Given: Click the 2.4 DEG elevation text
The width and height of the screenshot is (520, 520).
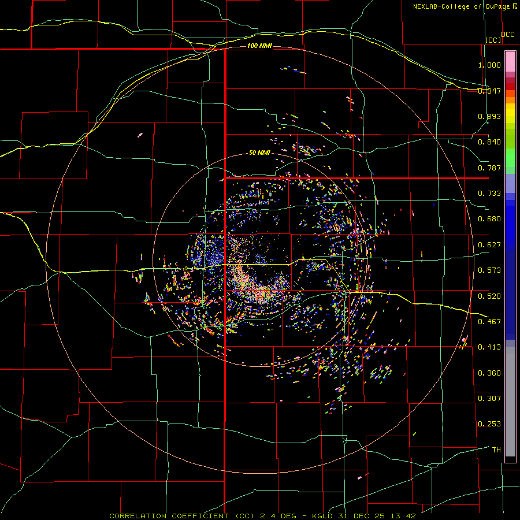Looking at the screenshot, I should coord(278,516).
